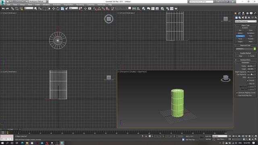Select the Edge creation method radio
The height and width of the screenshot is (145, 258).
[238, 56]
